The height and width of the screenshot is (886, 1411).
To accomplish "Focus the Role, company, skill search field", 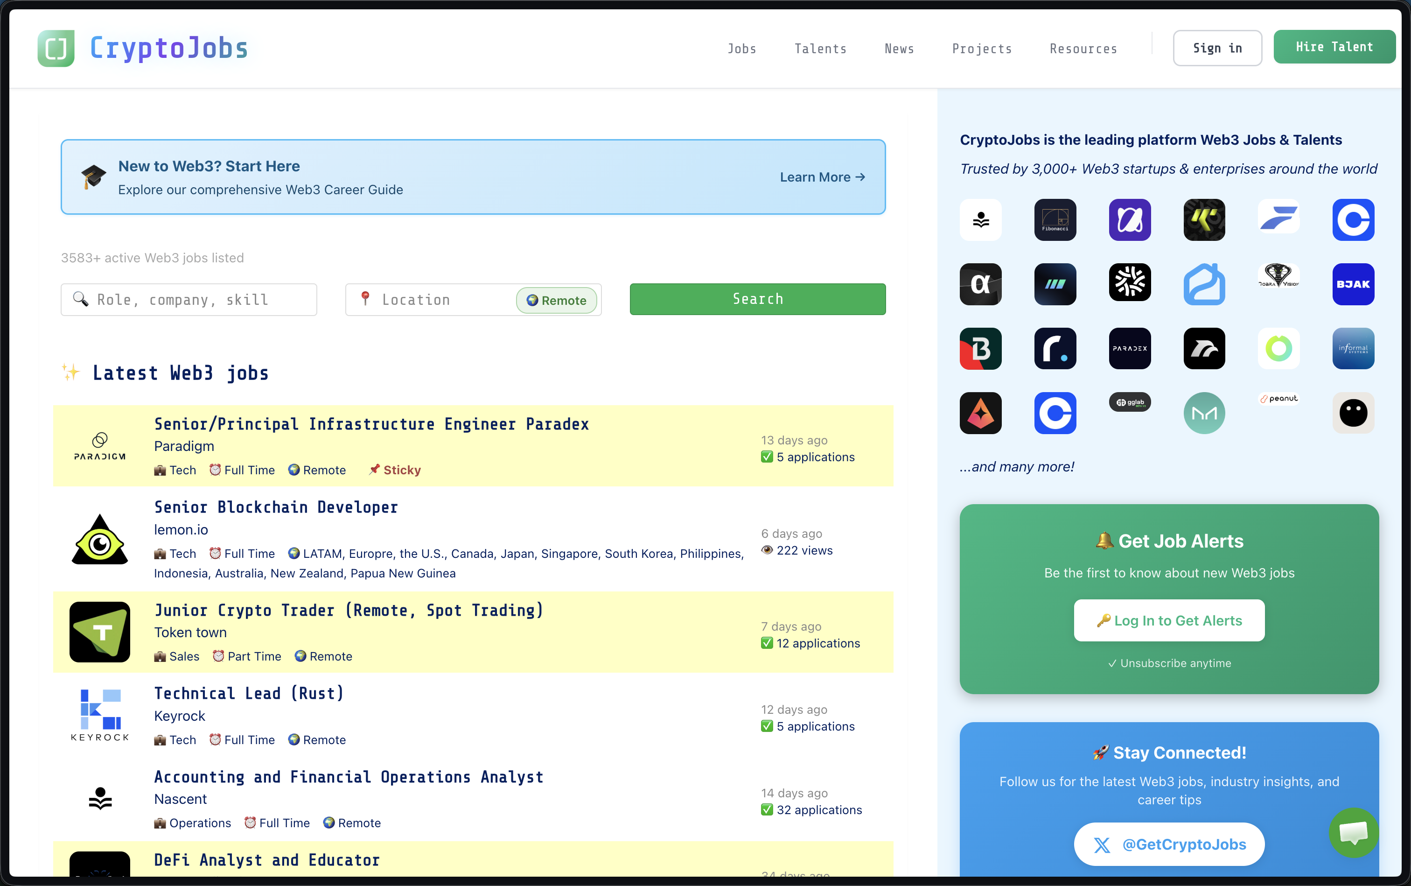I will point(189,300).
